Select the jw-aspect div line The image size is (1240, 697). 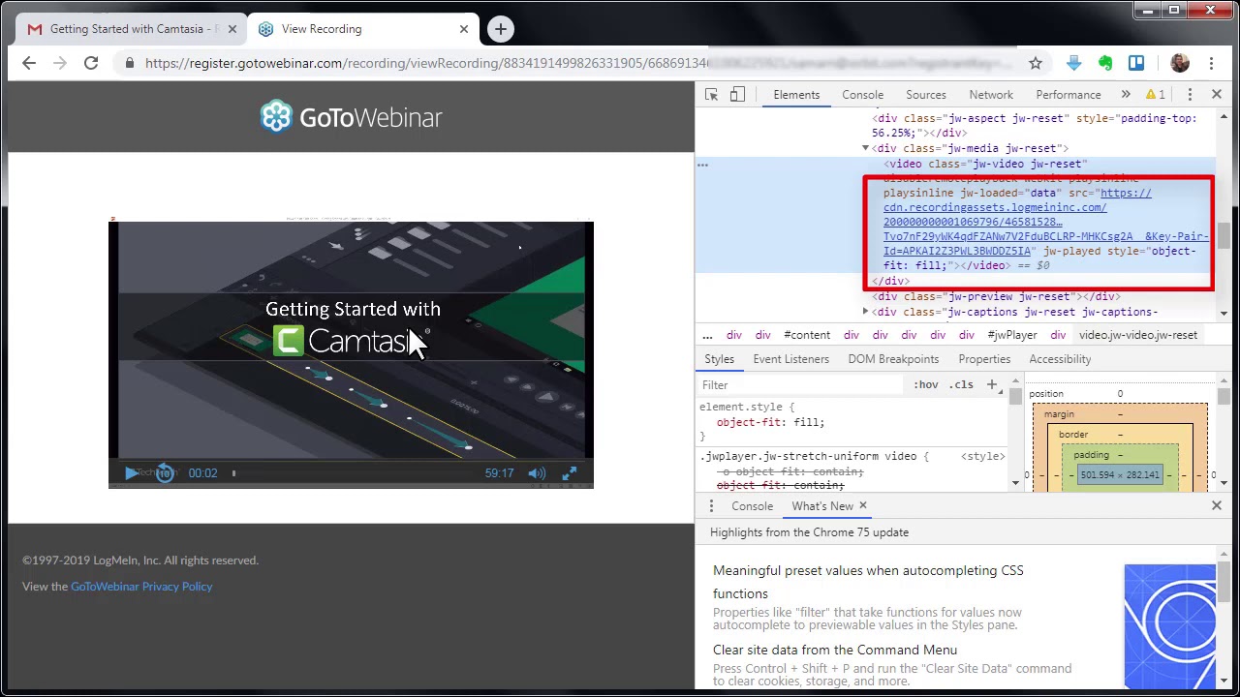click(x=1034, y=125)
